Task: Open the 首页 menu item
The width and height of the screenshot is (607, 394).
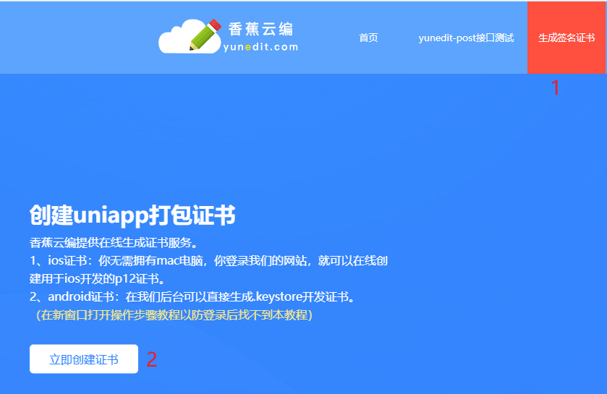Action: click(x=368, y=38)
